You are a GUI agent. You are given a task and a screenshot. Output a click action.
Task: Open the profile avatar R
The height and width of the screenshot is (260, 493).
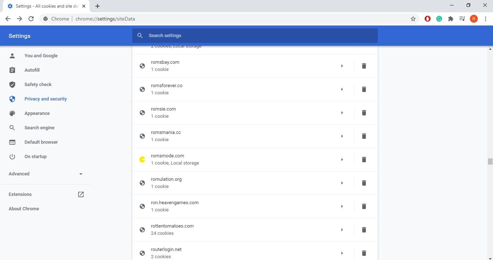click(x=474, y=19)
